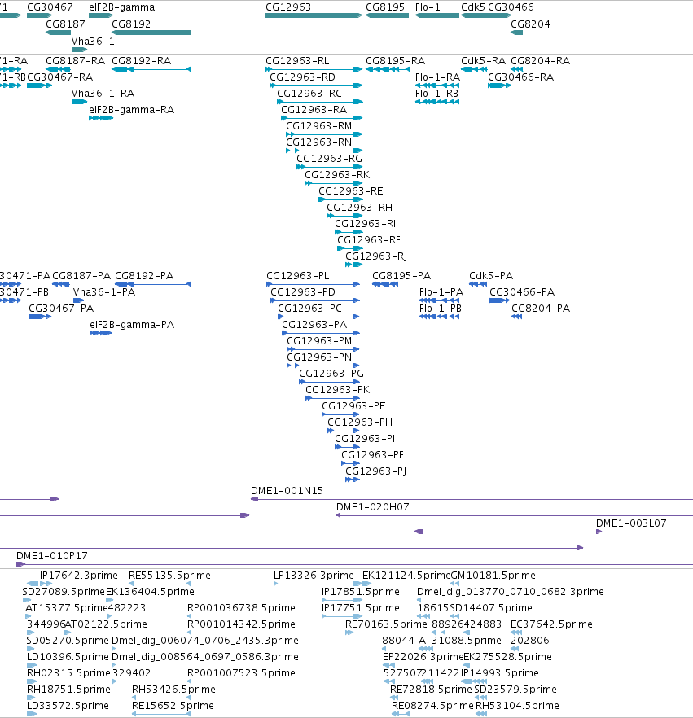The width and height of the screenshot is (693, 718).
Task: Click BAC clone DME1-003L07
Action: coord(644,532)
